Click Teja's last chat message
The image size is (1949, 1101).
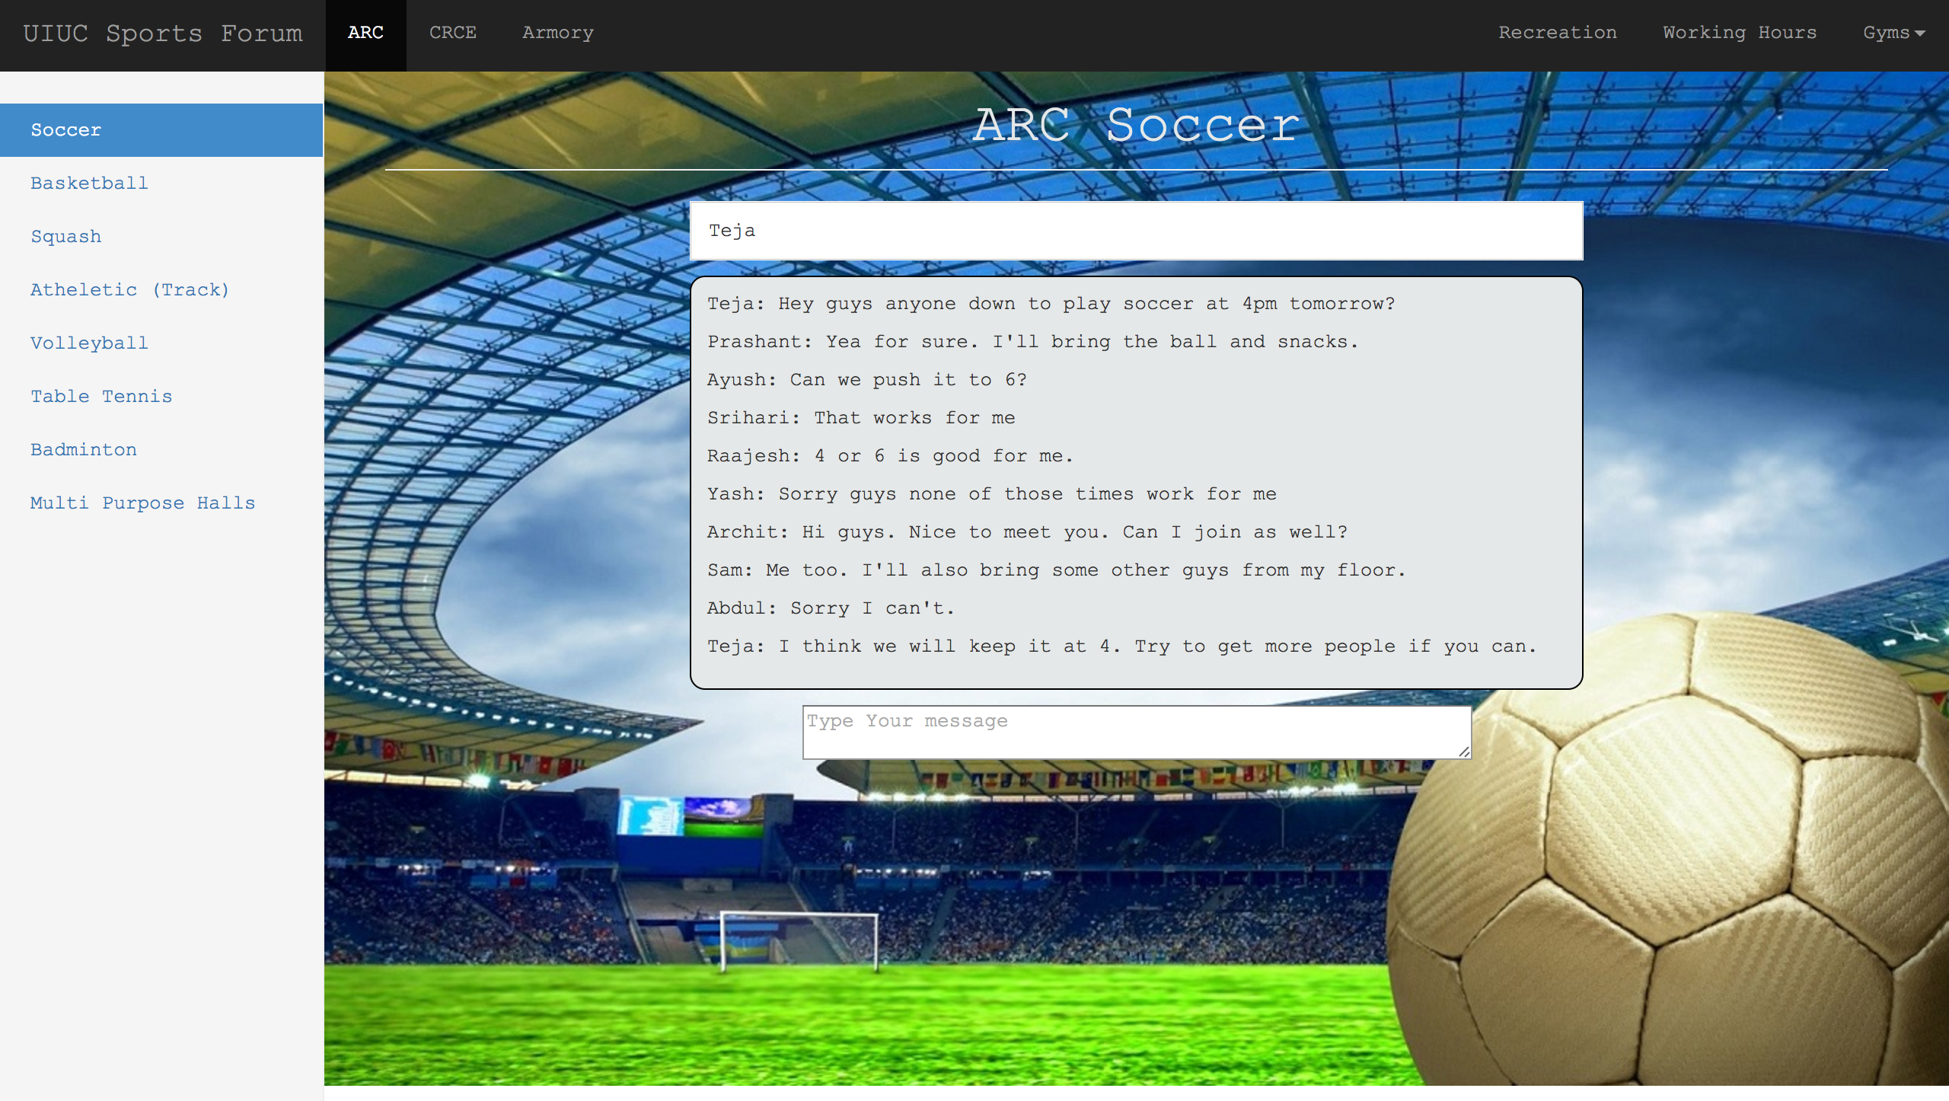point(1121,646)
